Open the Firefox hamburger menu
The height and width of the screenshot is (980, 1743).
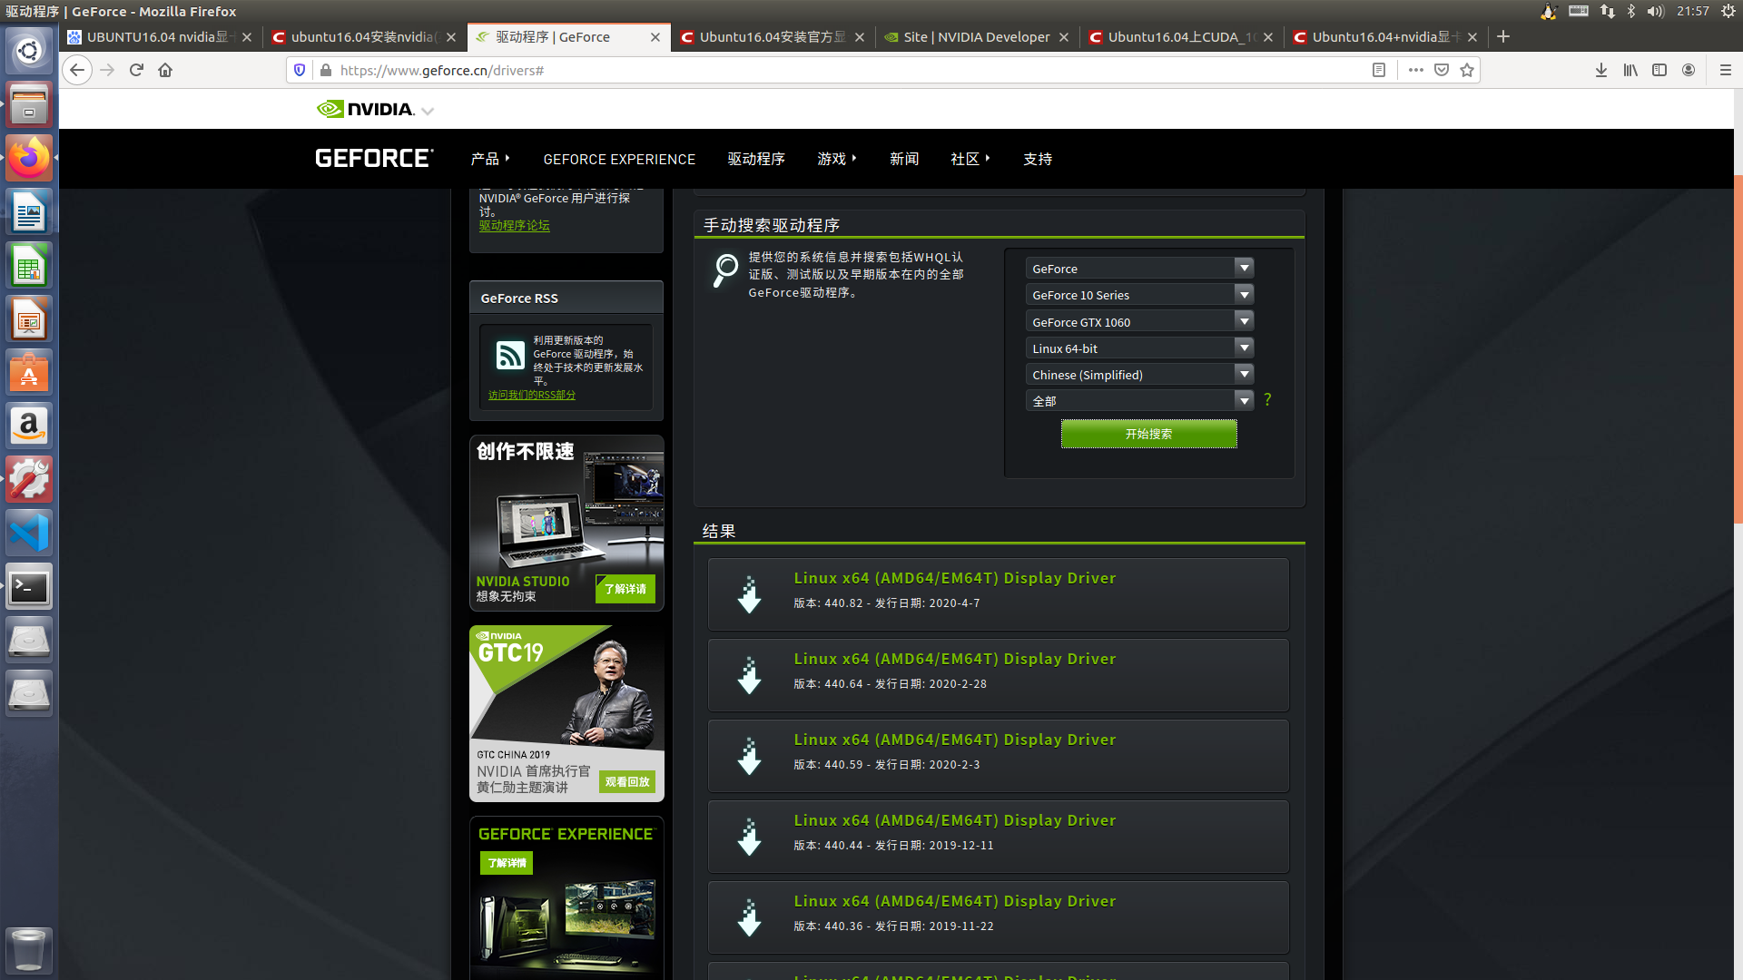1726,70
